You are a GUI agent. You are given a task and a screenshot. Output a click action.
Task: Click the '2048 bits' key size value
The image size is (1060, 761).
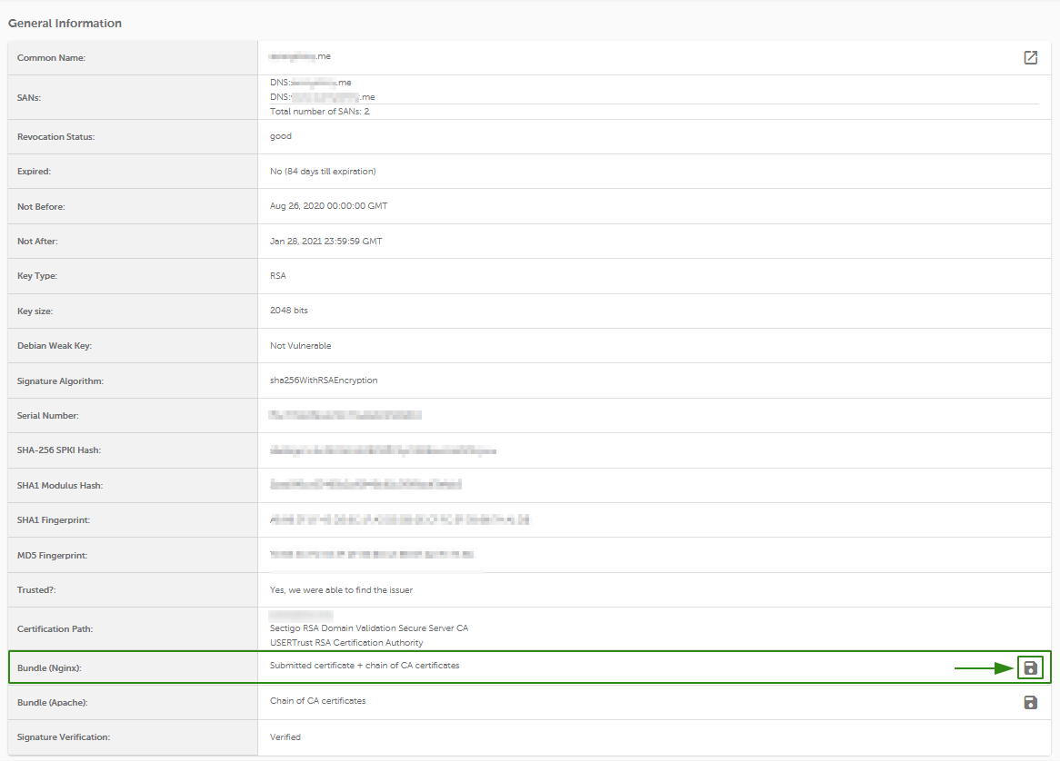click(x=290, y=311)
